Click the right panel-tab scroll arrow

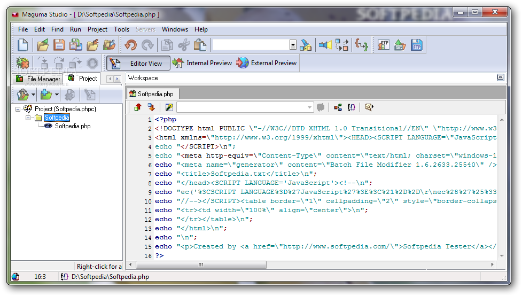[117, 79]
